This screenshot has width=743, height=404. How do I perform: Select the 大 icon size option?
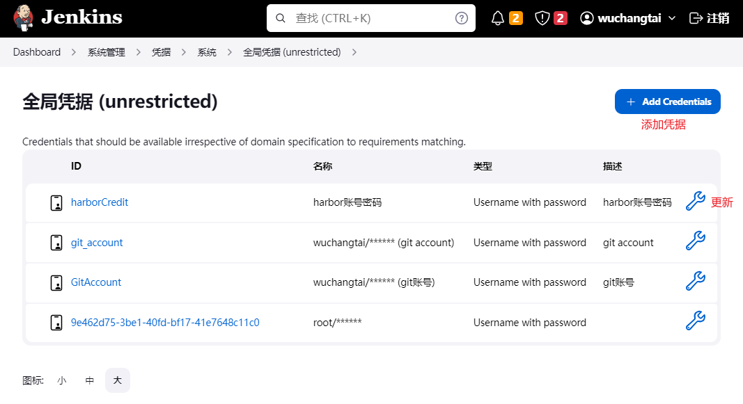[117, 380]
